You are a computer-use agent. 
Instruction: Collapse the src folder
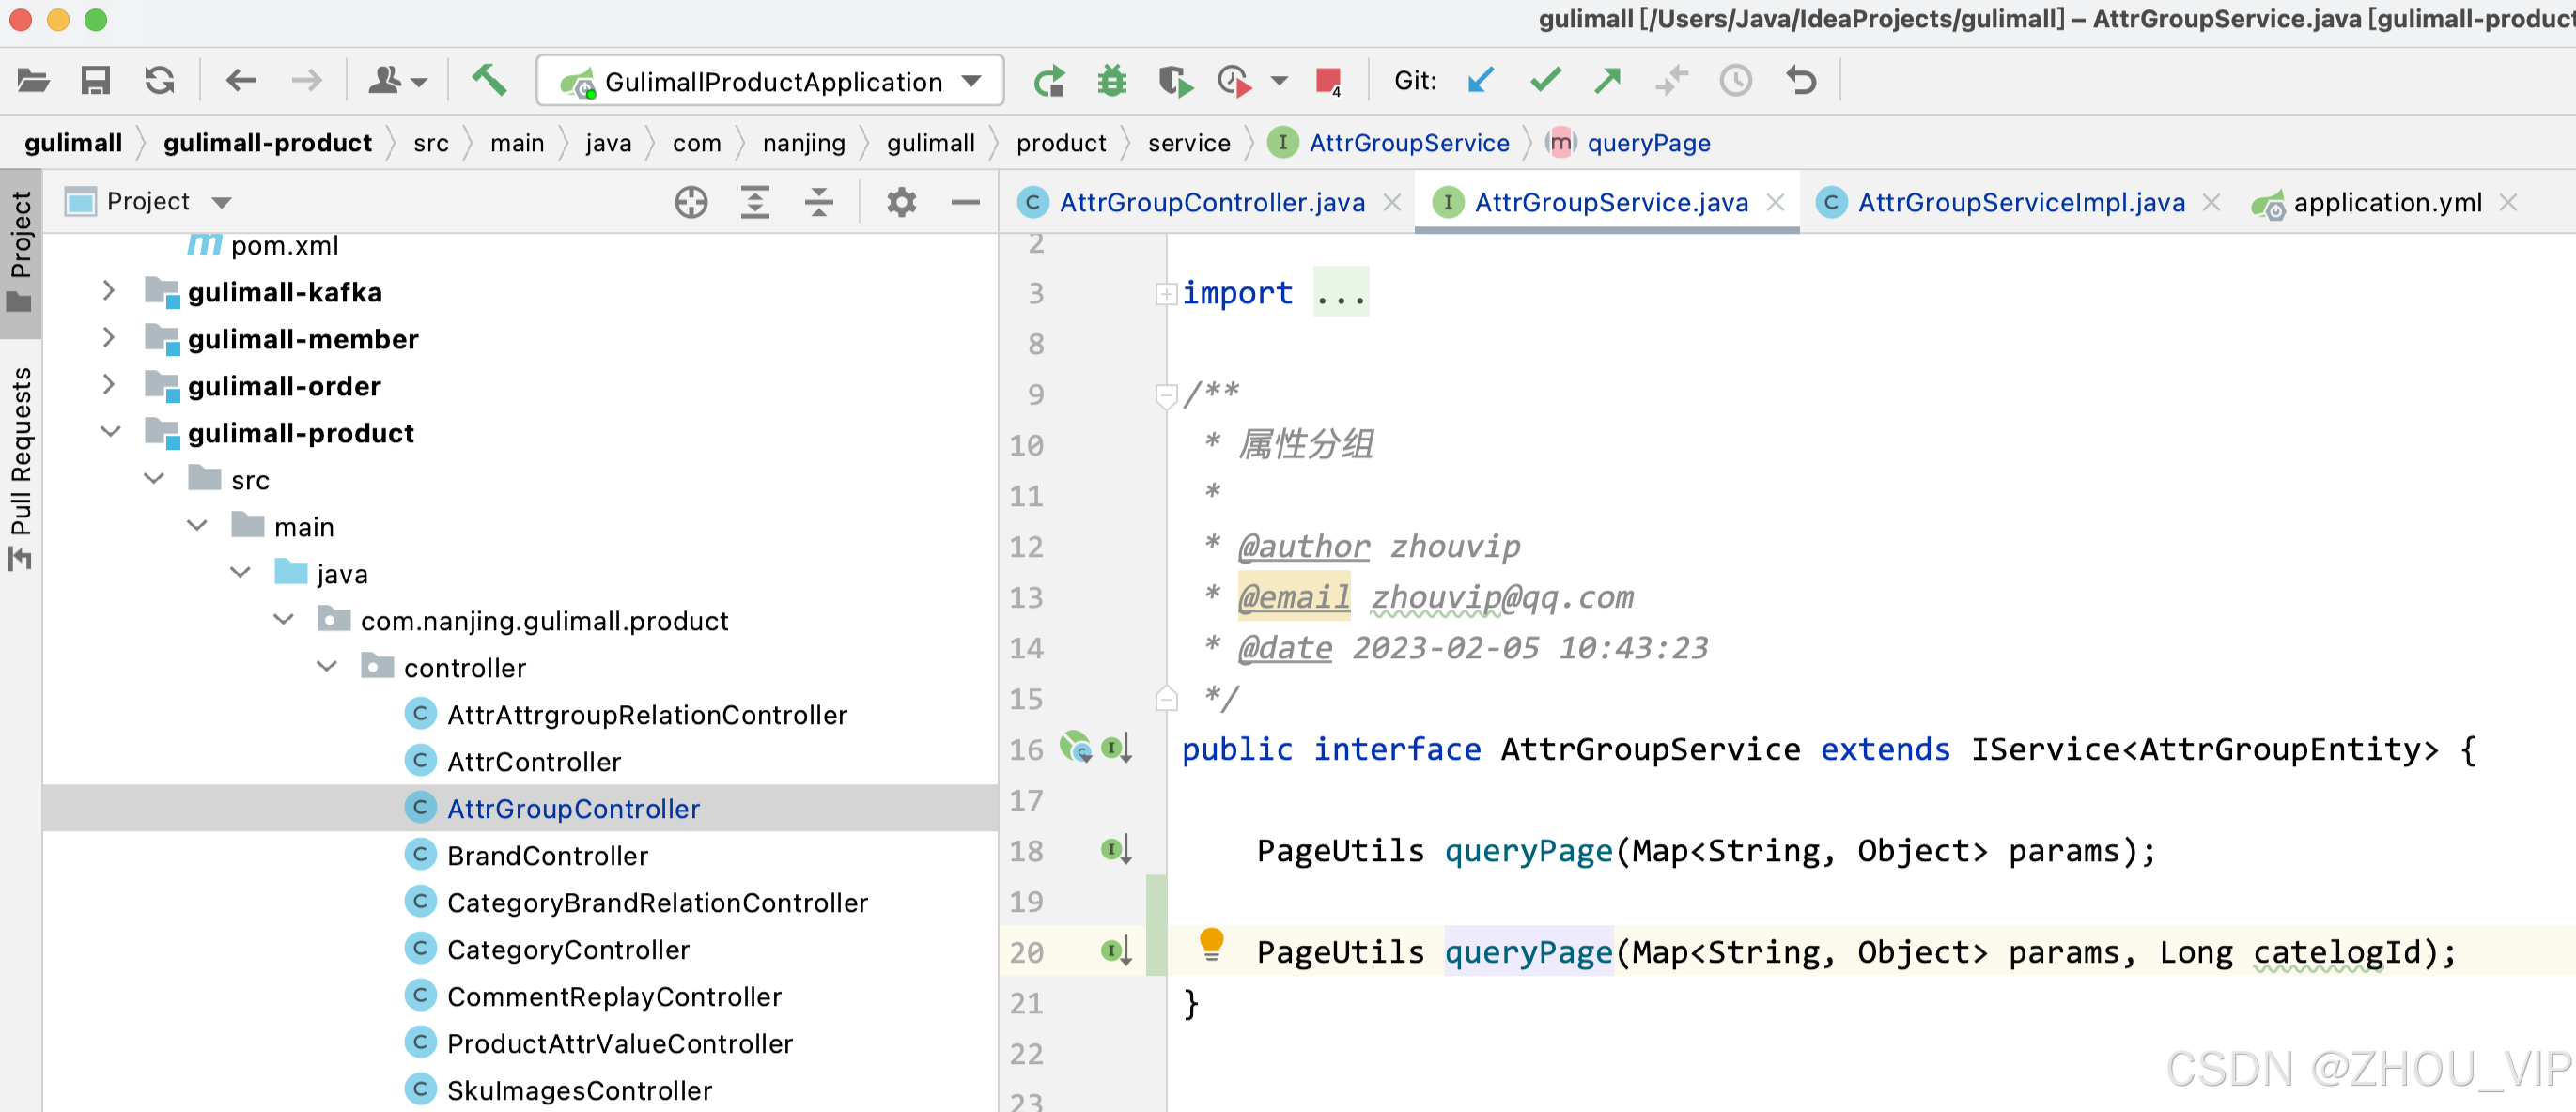pos(154,479)
